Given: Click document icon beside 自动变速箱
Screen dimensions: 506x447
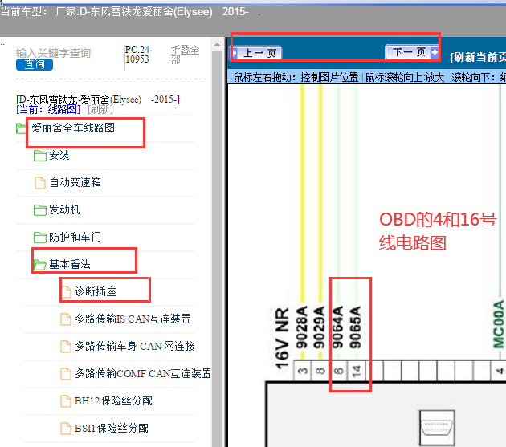Looking at the screenshot, I should click(40, 182).
